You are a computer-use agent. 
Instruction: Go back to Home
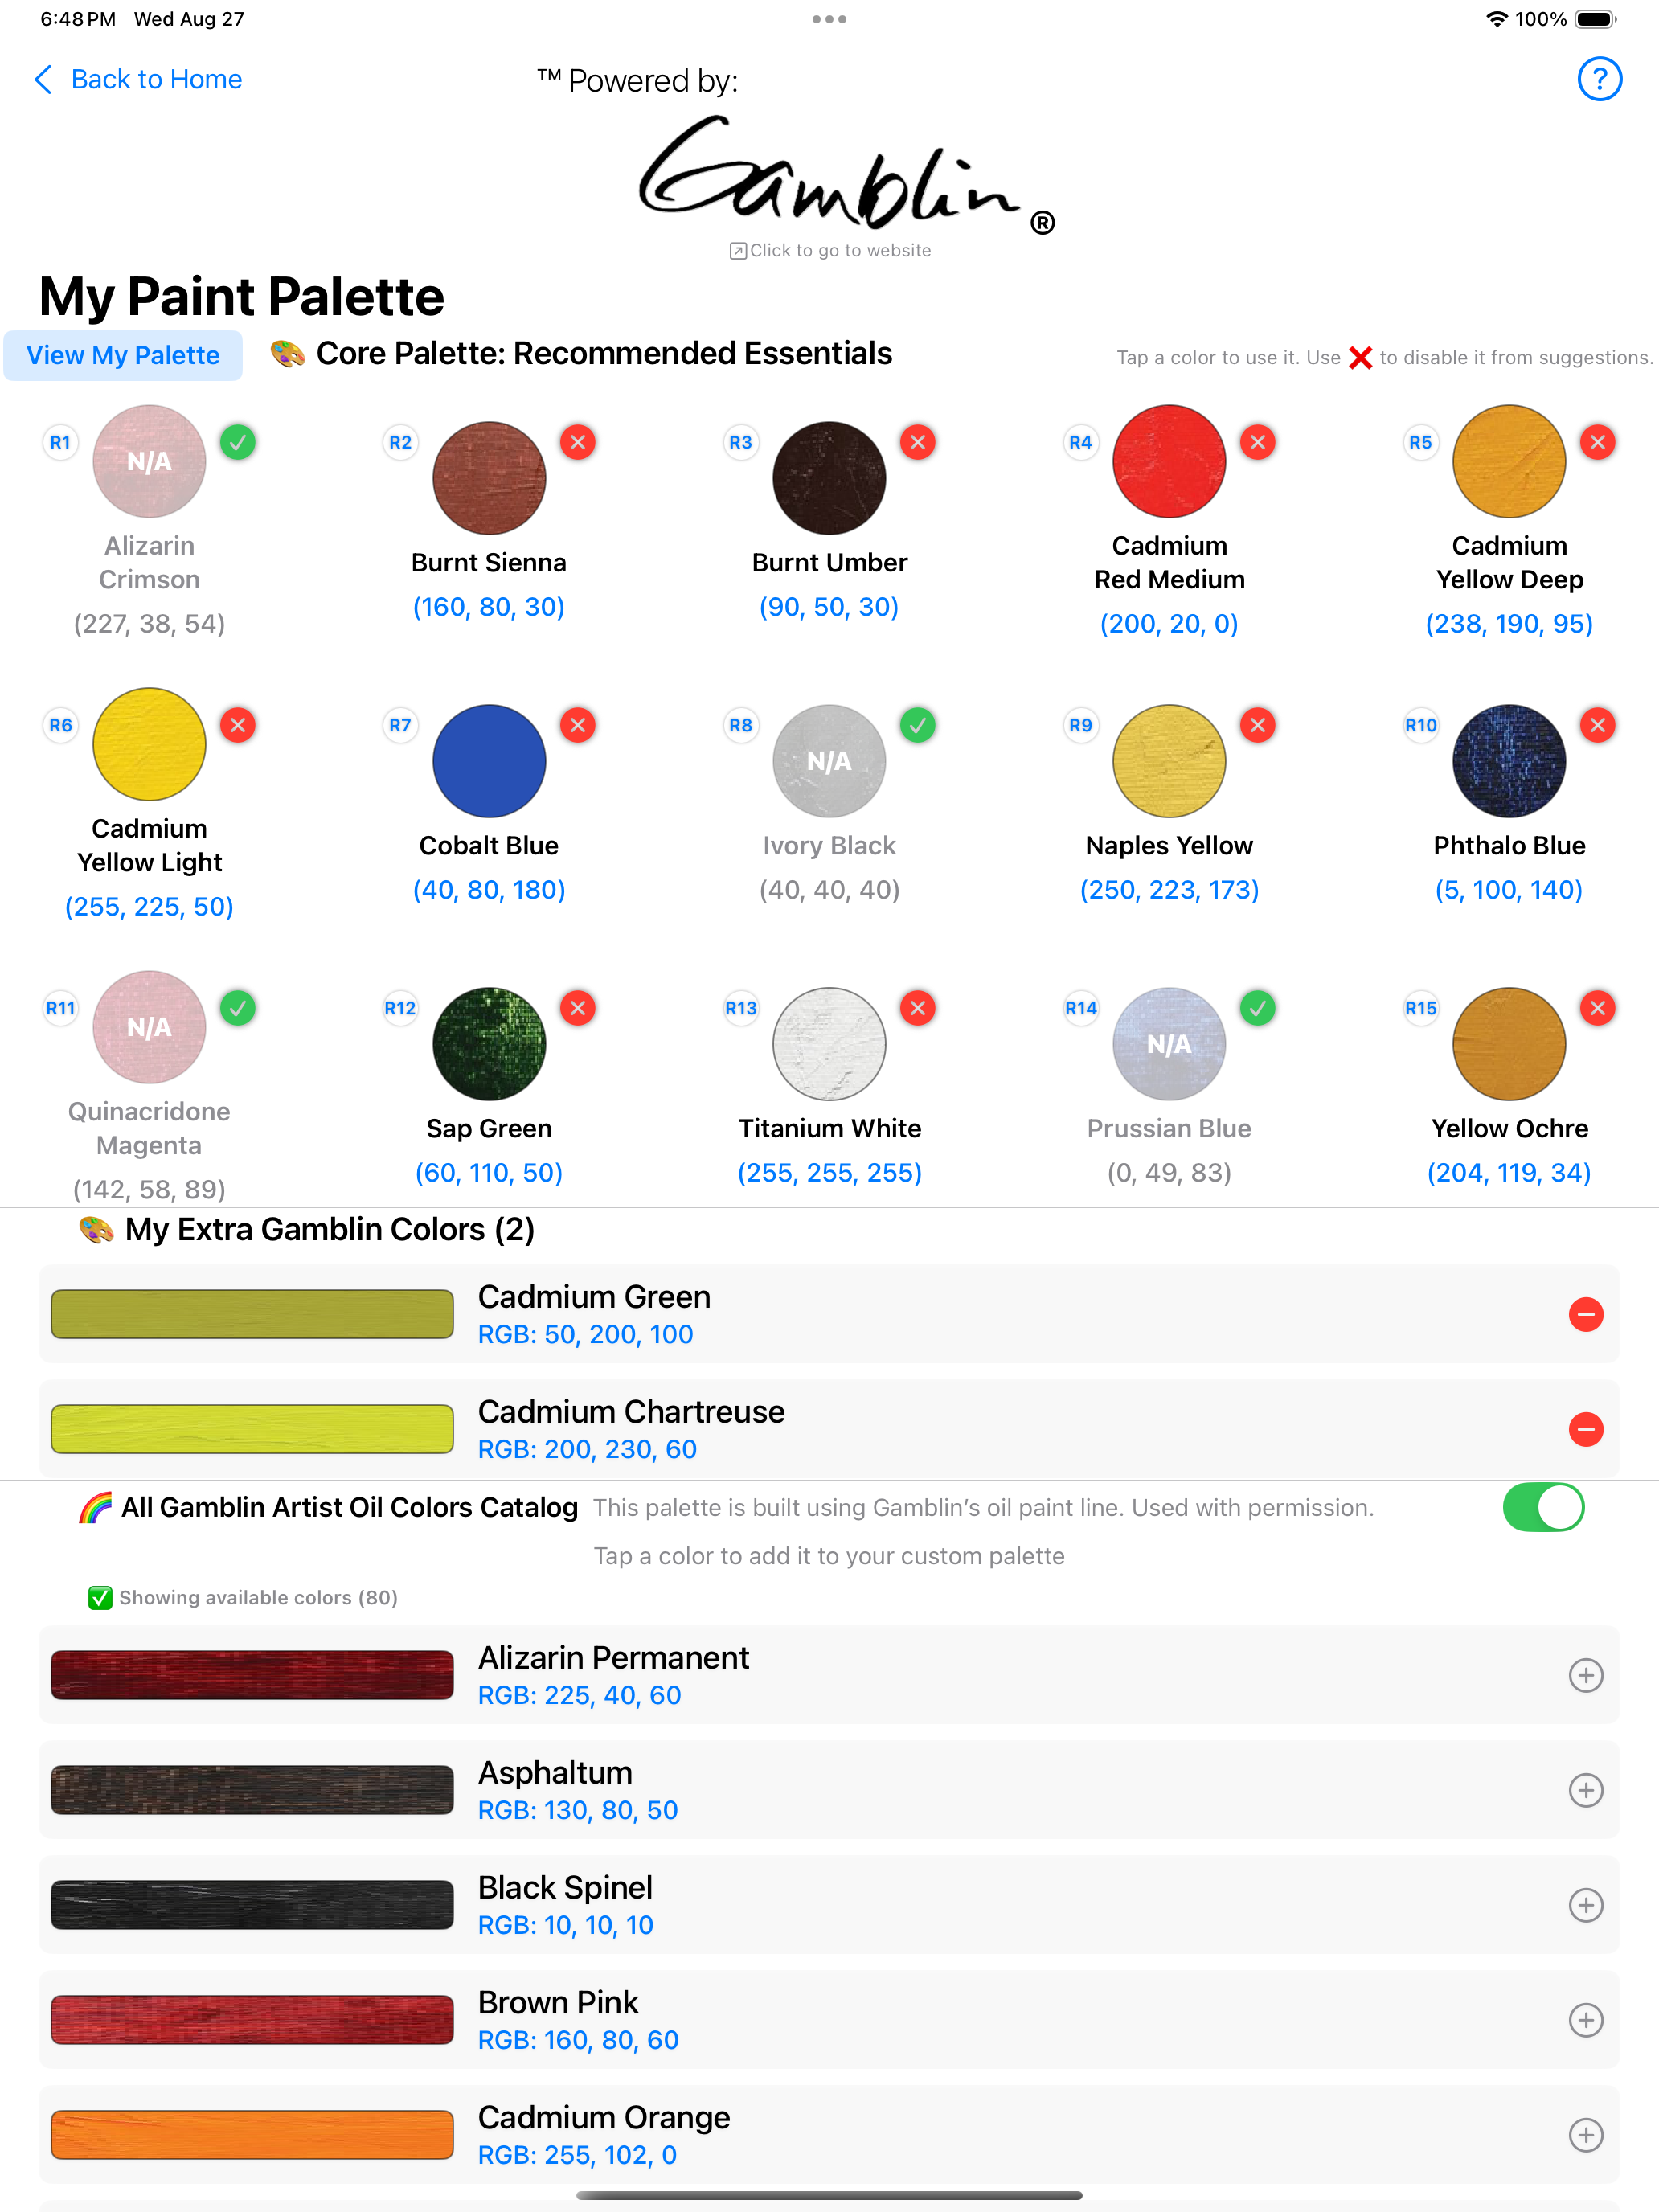pyautogui.click(x=139, y=79)
